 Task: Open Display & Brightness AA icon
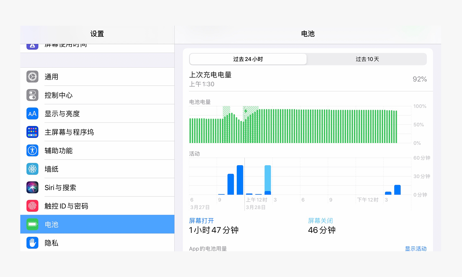point(32,114)
